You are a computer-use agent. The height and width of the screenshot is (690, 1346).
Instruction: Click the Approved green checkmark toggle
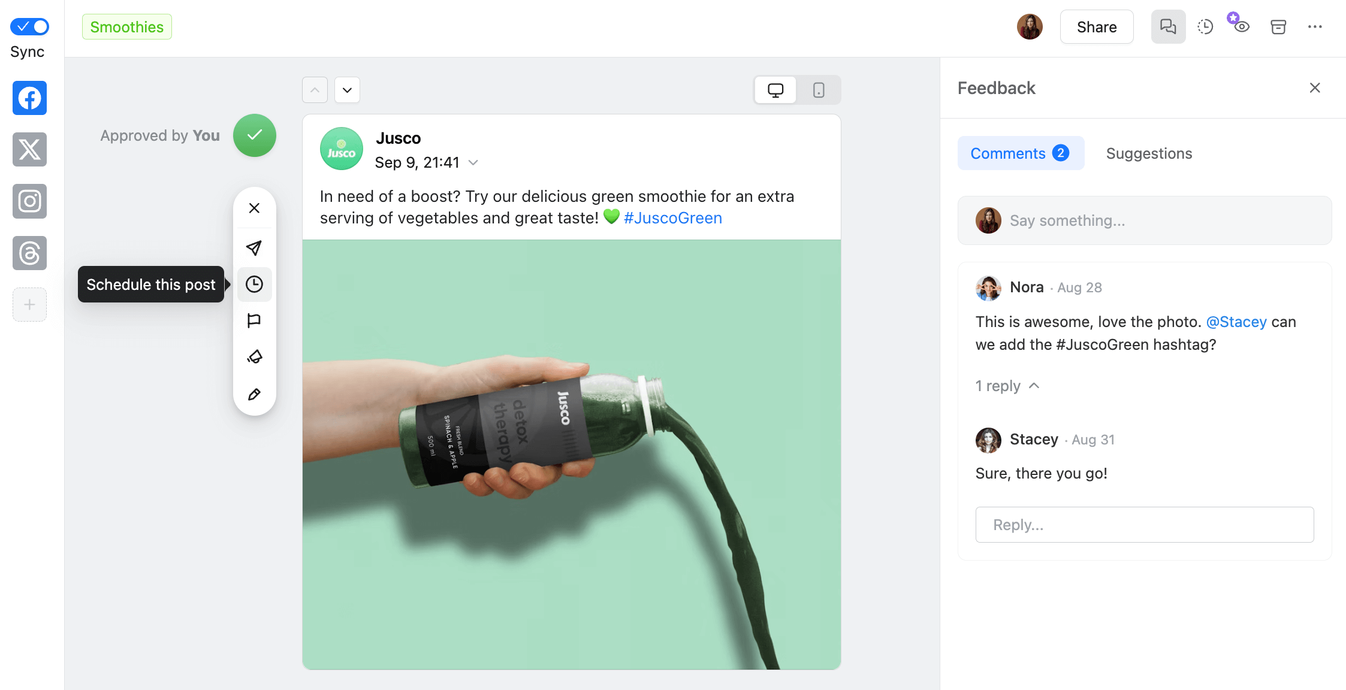pos(255,135)
